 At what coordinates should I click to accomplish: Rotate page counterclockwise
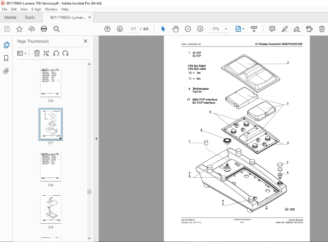pos(56,53)
